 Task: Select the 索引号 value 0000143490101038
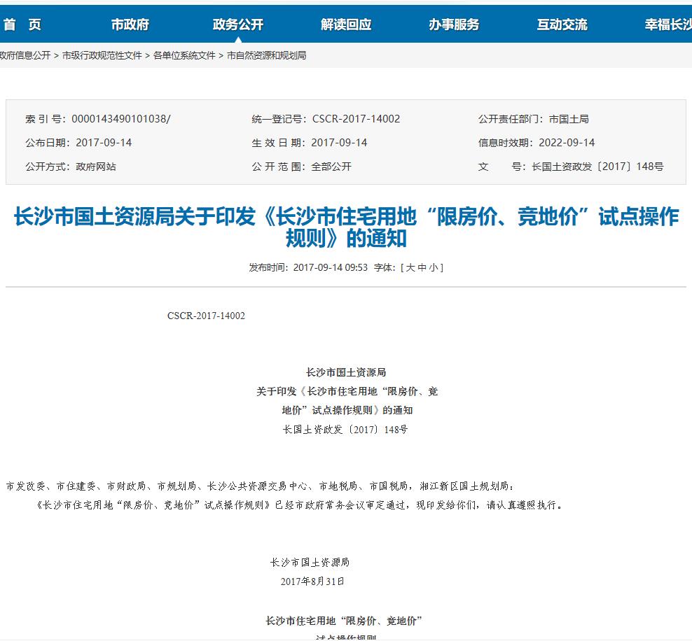pos(123,119)
